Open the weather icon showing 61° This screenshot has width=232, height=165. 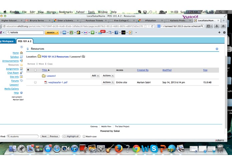(102, 32)
